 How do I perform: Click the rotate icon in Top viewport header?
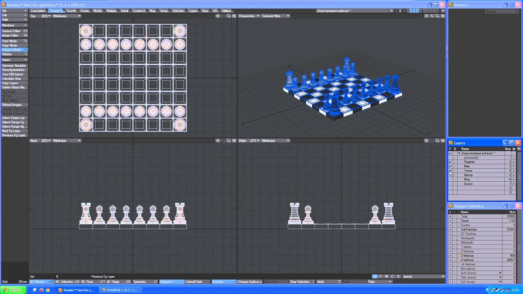[x=223, y=16]
